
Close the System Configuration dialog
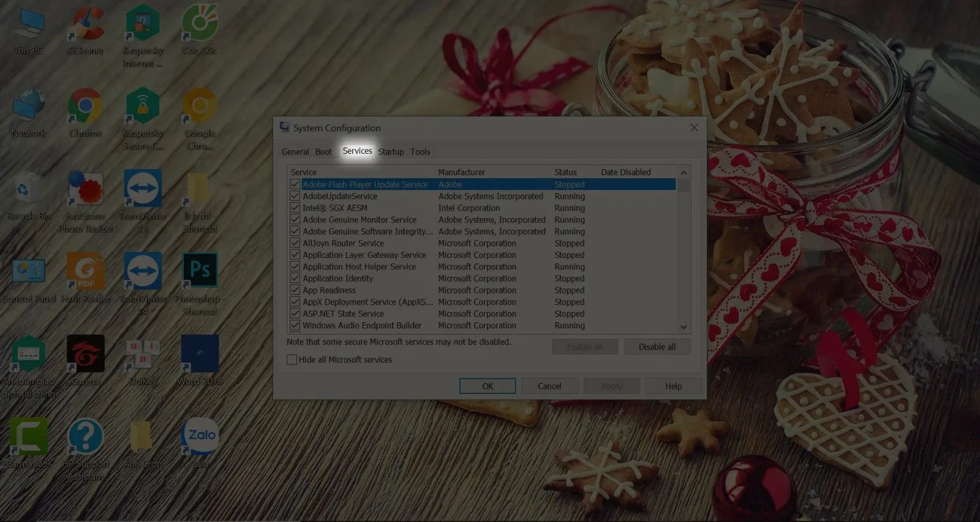pyautogui.click(x=694, y=127)
